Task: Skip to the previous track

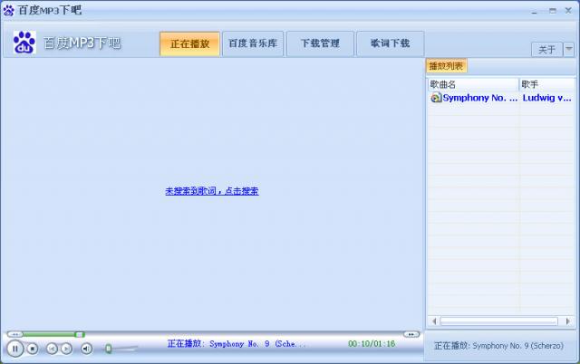Action: (52, 348)
